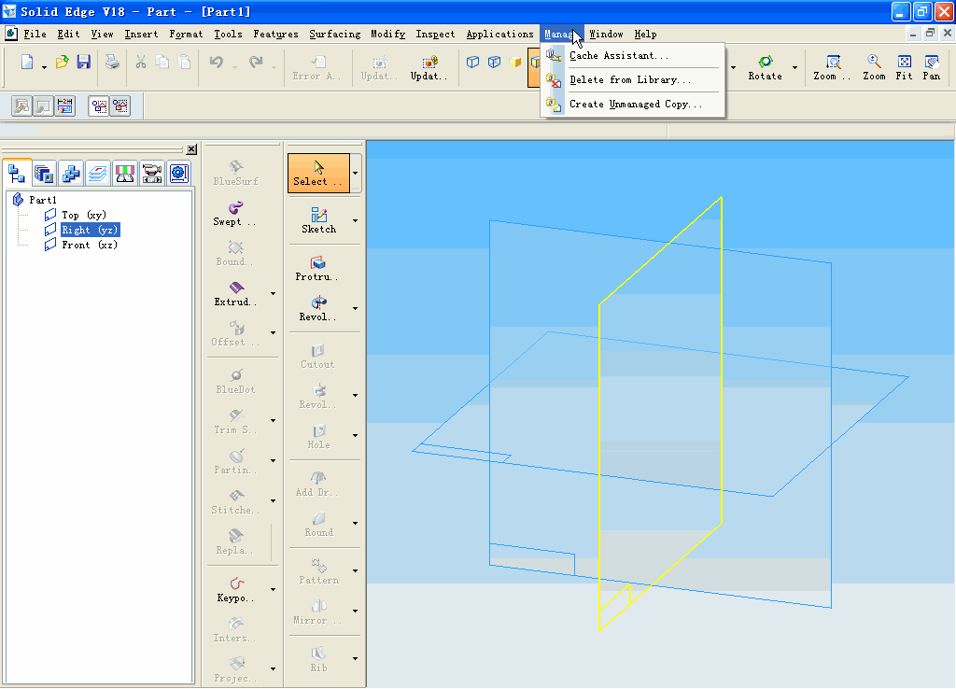Close the EdgeBar panel
This screenshot has height=689, width=956.
(191, 148)
